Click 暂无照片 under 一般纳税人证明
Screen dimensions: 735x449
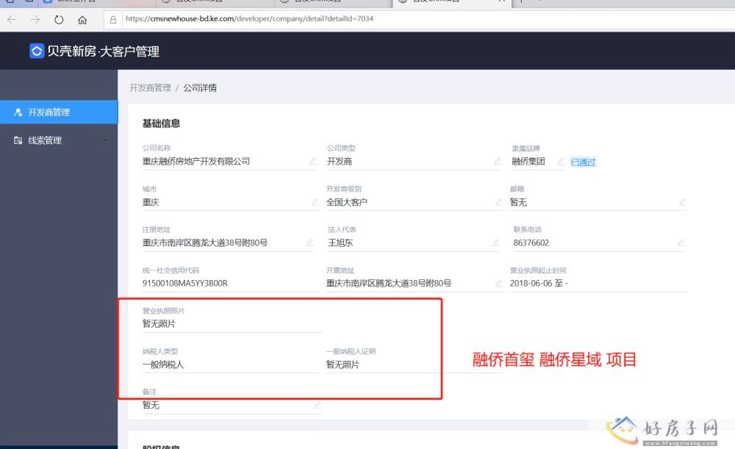343,364
